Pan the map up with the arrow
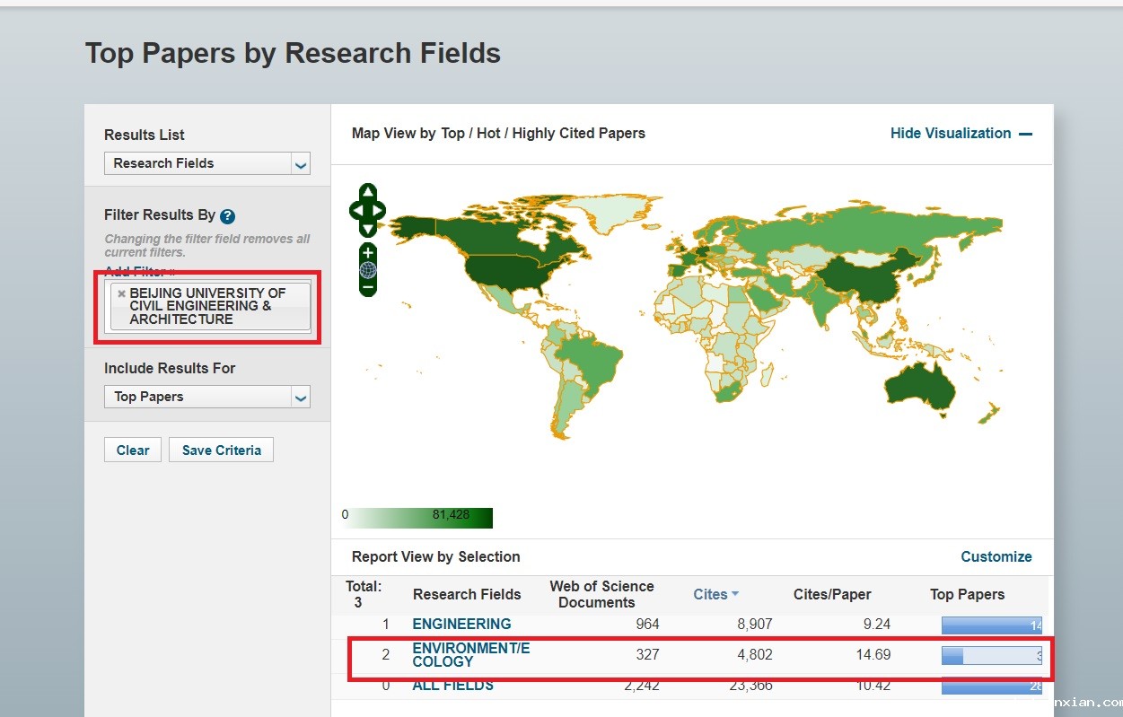 (x=367, y=194)
